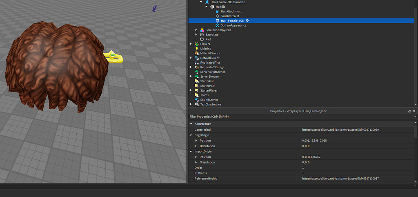Open the filter properties dropdown arrow

tap(415, 116)
